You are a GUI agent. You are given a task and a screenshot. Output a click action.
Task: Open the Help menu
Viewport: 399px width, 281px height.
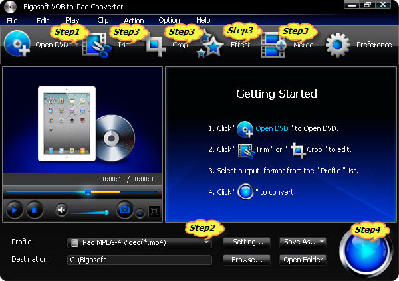coord(203,21)
